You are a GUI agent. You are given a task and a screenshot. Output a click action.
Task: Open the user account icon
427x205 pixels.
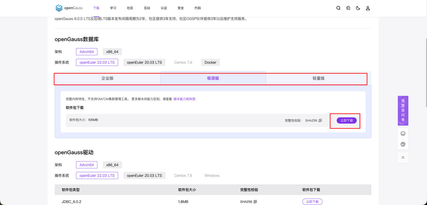pos(368,8)
